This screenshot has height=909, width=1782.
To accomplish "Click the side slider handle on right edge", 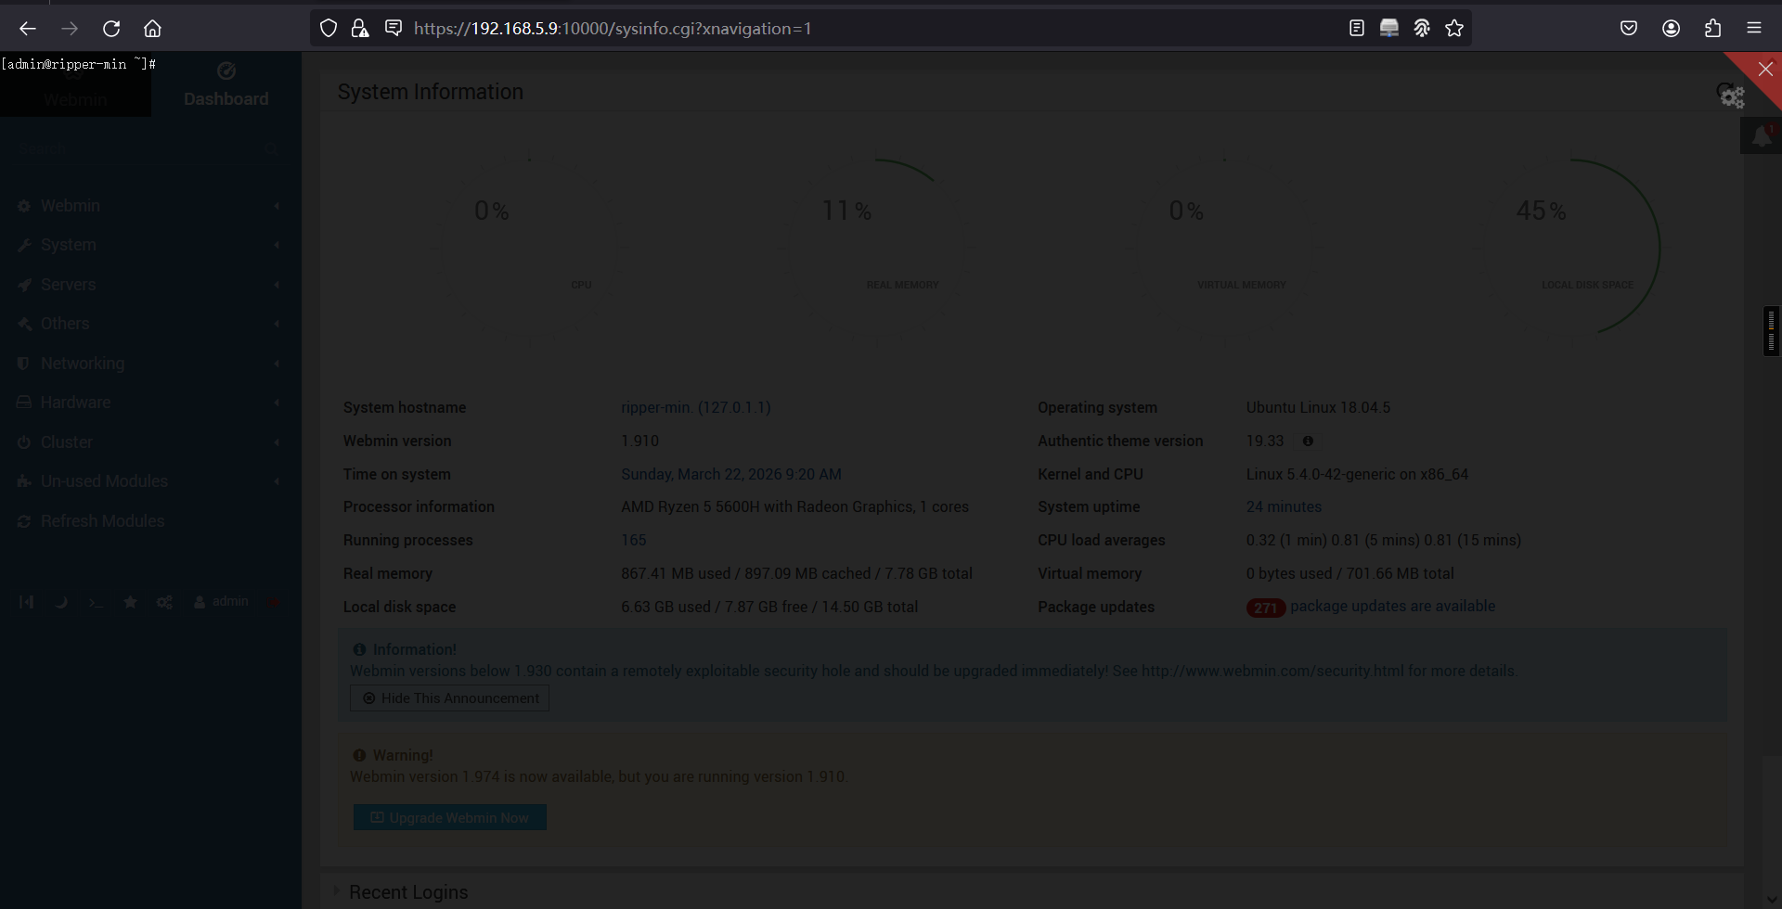I will click(1772, 331).
